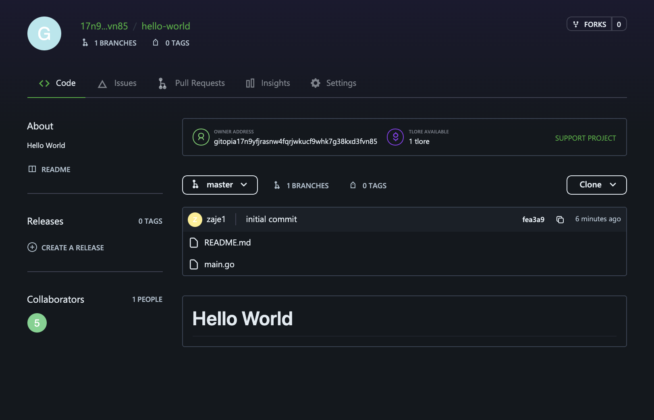Open the README link in About section
The height and width of the screenshot is (420, 654).
(56, 170)
